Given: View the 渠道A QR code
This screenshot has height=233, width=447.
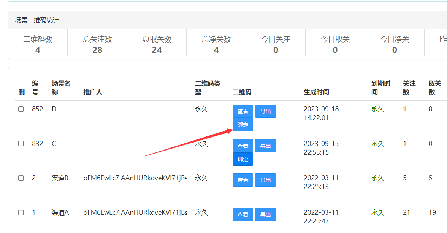Looking at the screenshot, I should click(243, 215).
